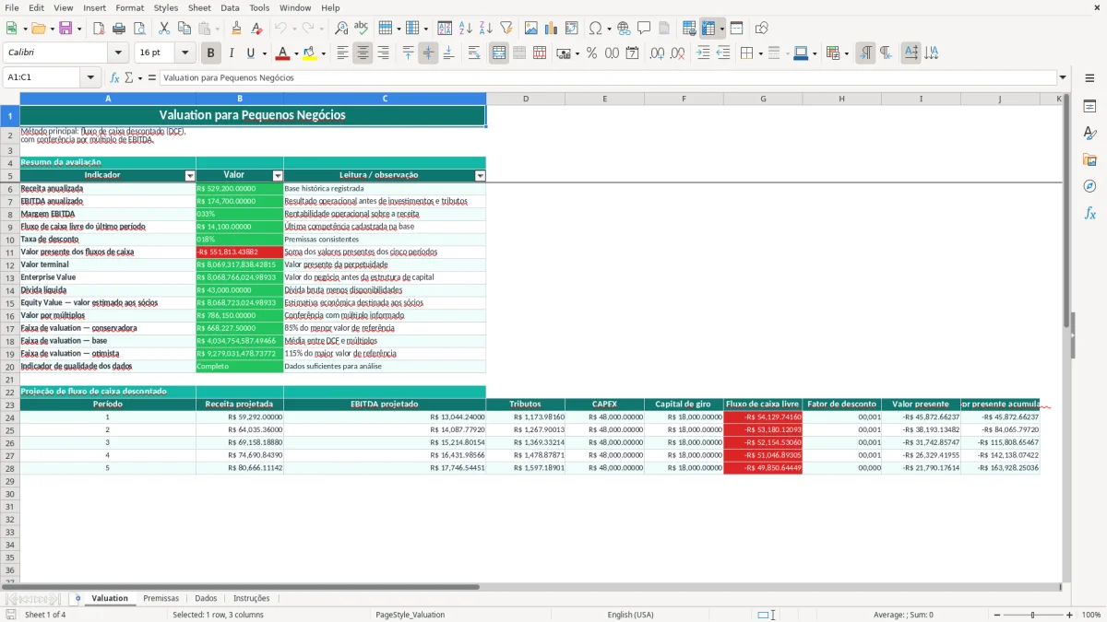Screen dimensions: 1107x622
Task: Toggle Wrap Text button
Action: click(x=474, y=53)
